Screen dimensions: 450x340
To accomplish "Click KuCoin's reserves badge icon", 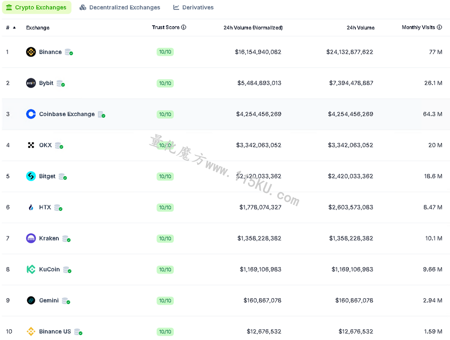I will point(68,270).
